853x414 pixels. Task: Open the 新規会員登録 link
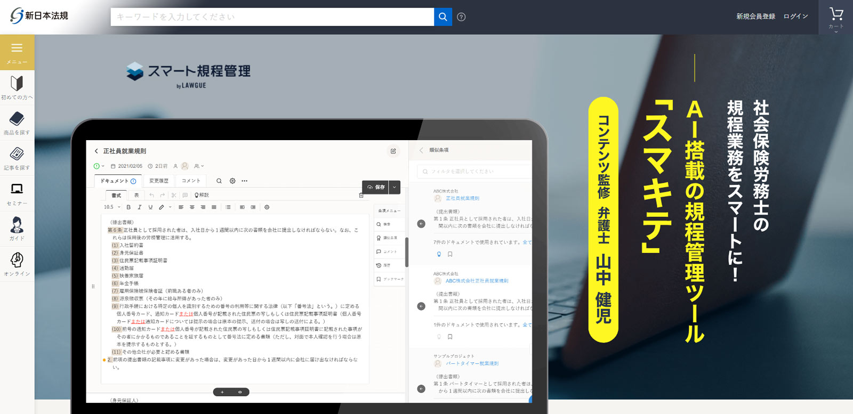(755, 17)
